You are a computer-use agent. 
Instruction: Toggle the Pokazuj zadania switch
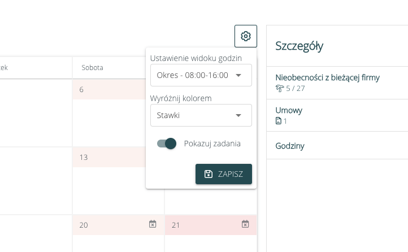pos(167,144)
